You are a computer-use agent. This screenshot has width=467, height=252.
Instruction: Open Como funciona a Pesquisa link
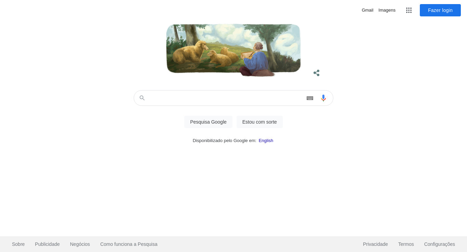pyautogui.click(x=129, y=244)
